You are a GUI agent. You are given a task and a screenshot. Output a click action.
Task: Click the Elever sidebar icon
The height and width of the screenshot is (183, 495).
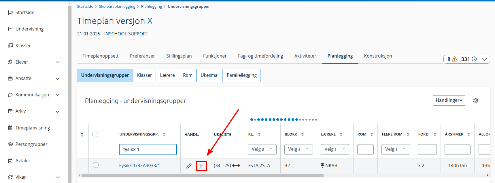tap(10, 62)
